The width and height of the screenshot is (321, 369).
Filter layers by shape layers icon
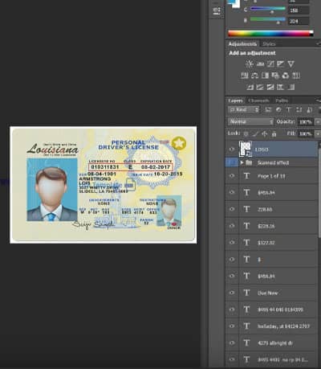click(x=299, y=109)
